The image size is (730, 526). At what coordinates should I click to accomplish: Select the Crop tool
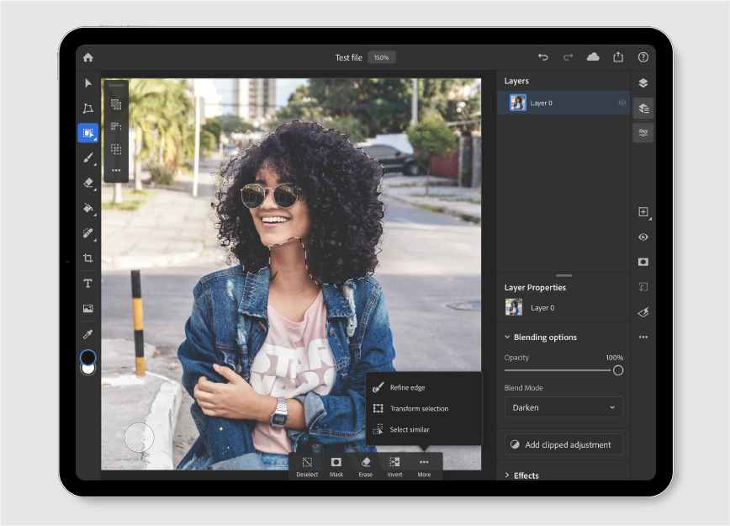(x=87, y=258)
